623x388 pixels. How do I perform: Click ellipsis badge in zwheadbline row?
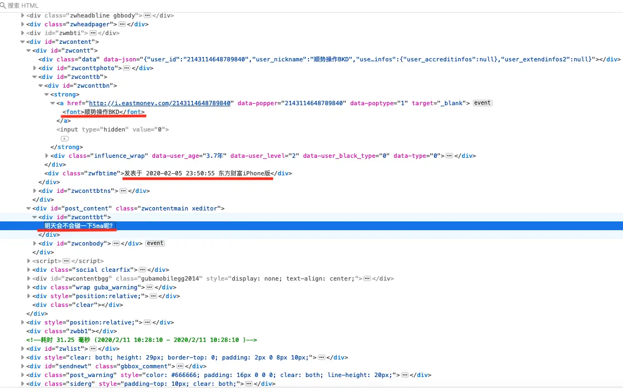click(147, 15)
